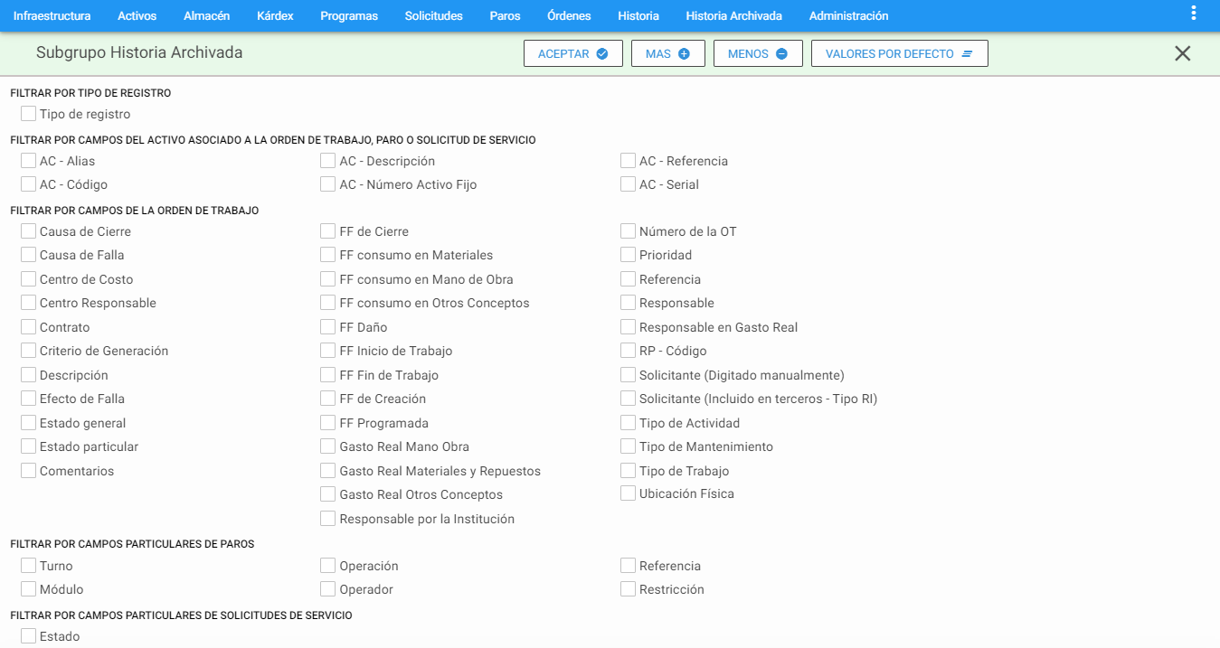Open the Historia menu

(638, 15)
